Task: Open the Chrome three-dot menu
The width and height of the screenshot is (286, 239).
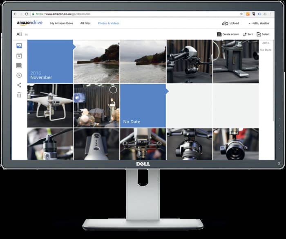Action: (x=270, y=14)
